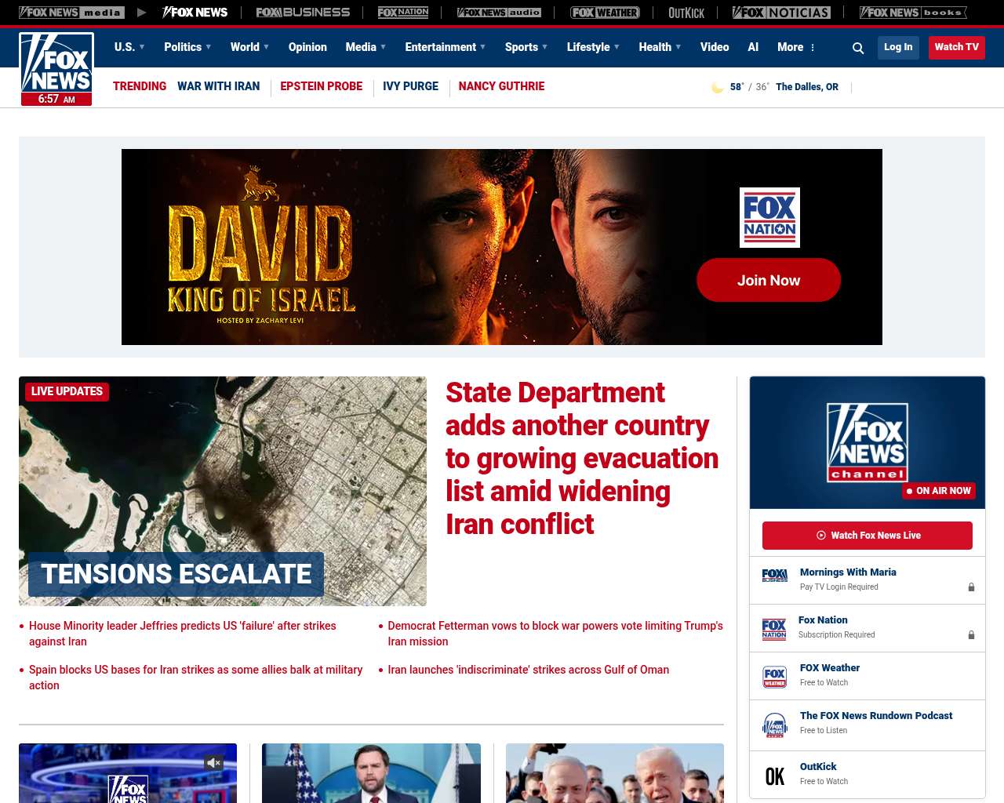This screenshot has width=1004, height=803.
Task: Open the More navigation menu
Action: pos(796,47)
